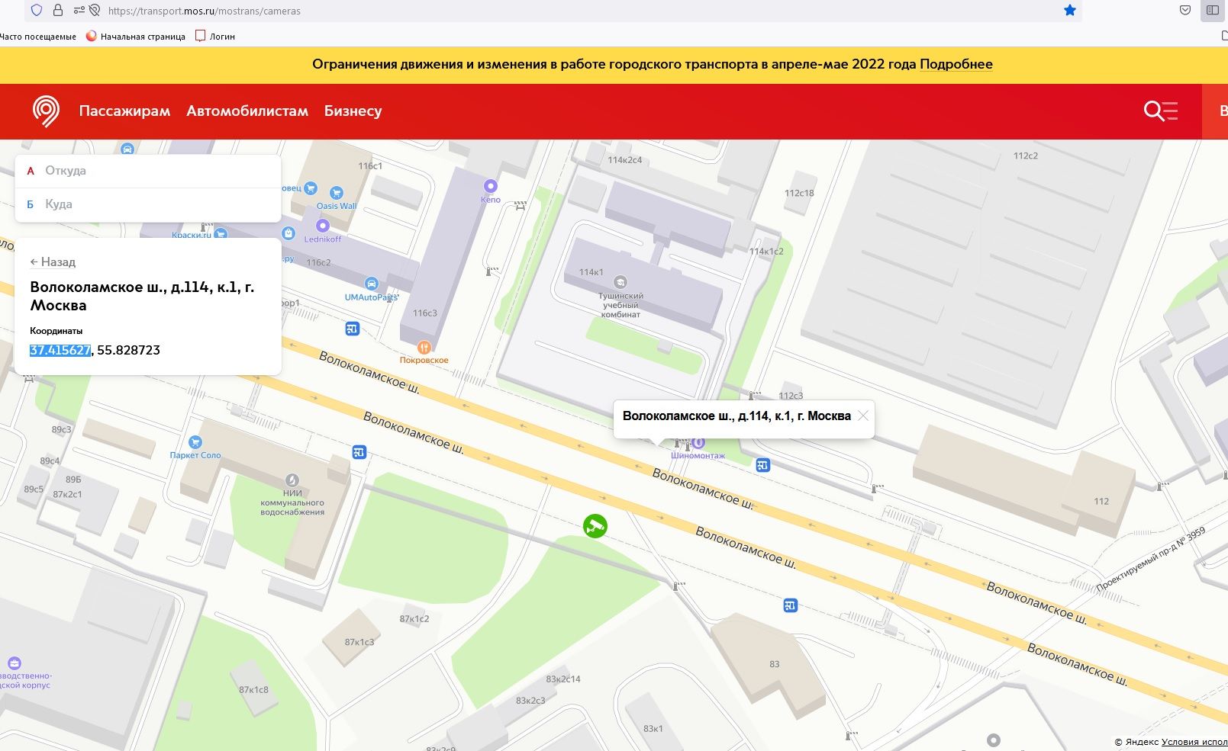Click the Подробнее link in yellow banner
1228x751 pixels.
(956, 64)
